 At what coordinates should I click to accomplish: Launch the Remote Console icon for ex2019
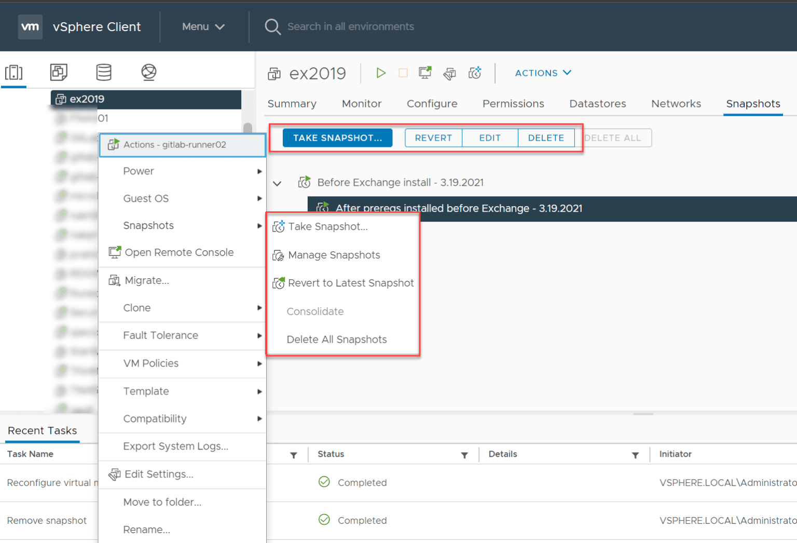pos(425,73)
